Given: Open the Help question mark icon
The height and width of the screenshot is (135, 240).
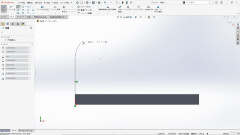Looking at the screenshot, I should tap(222, 3).
